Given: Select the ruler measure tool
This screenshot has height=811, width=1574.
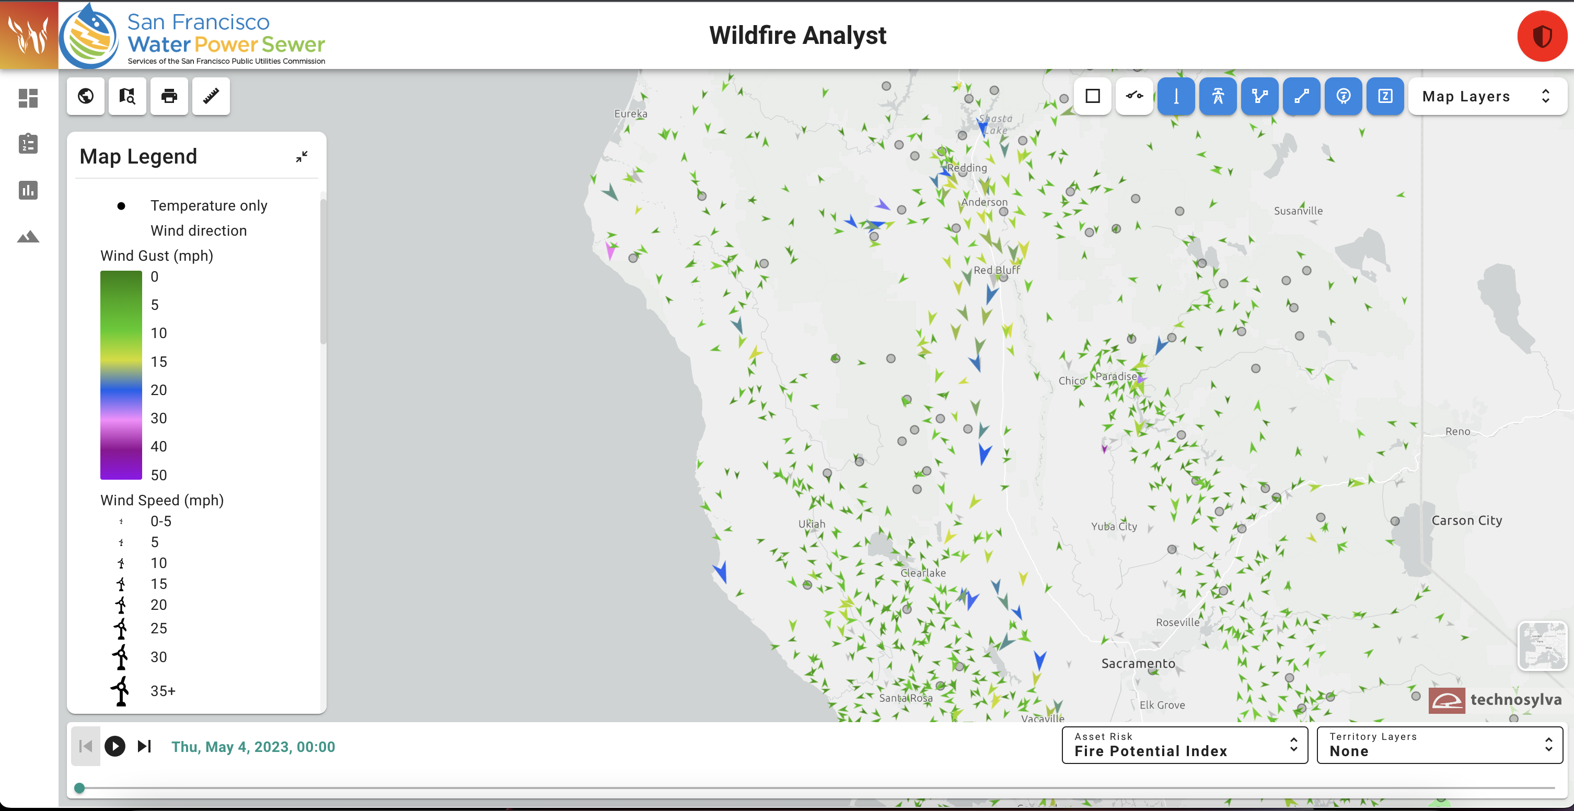Looking at the screenshot, I should pos(211,96).
